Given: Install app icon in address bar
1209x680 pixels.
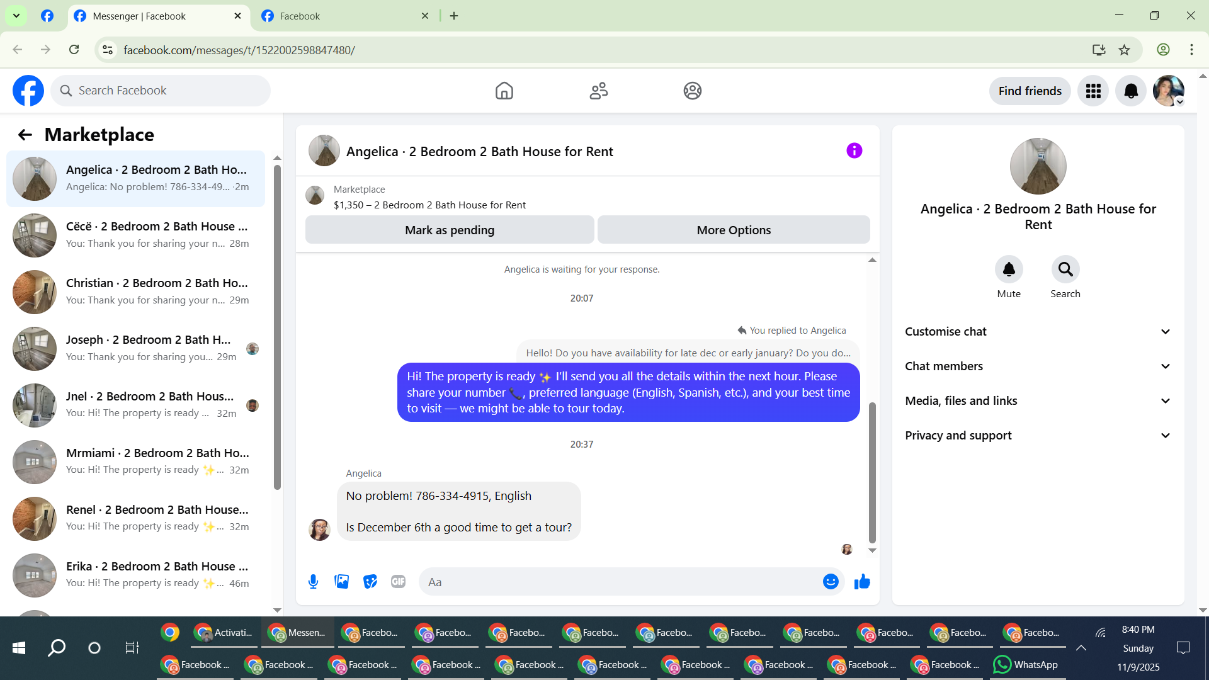Looking at the screenshot, I should (x=1099, y=50).
